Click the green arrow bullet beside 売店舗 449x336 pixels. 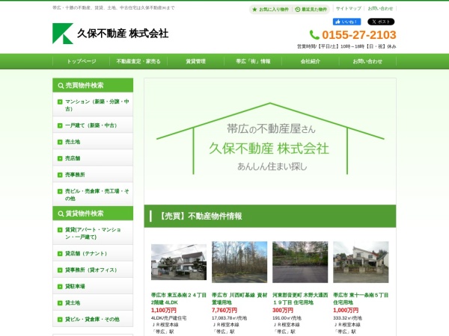60,158
